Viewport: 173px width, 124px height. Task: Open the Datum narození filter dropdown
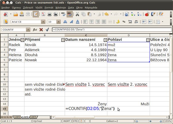(106, 40)
